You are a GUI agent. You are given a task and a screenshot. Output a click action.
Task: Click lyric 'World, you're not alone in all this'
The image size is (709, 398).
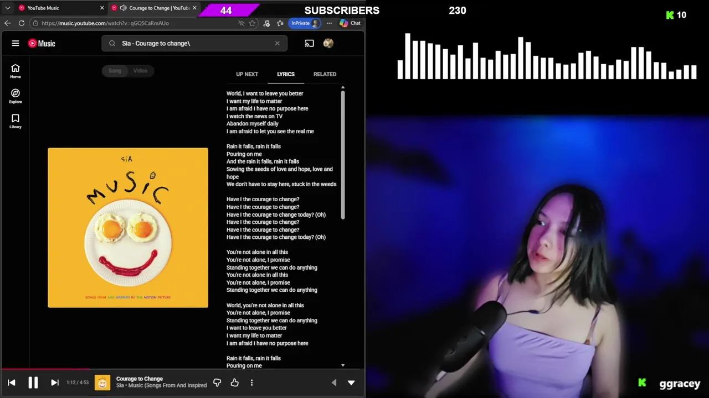265,305
